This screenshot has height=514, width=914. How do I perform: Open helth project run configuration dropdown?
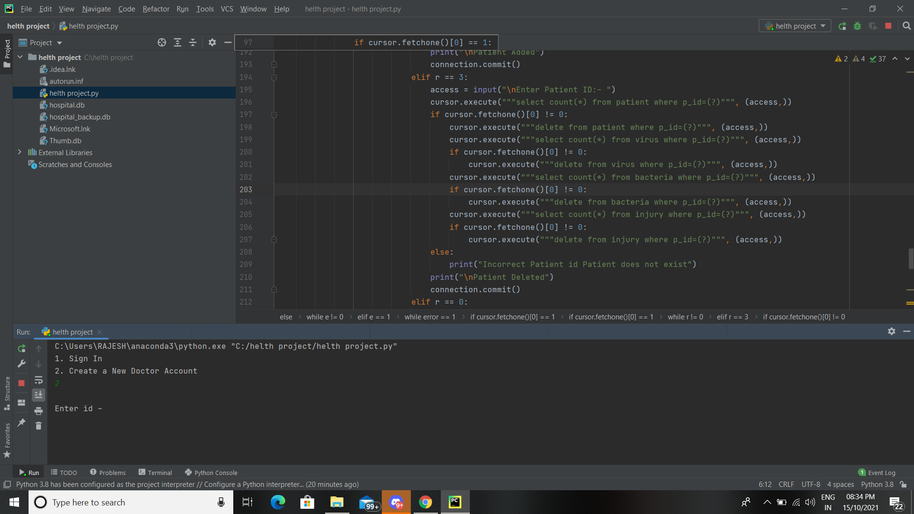click(x=795, y=26)
